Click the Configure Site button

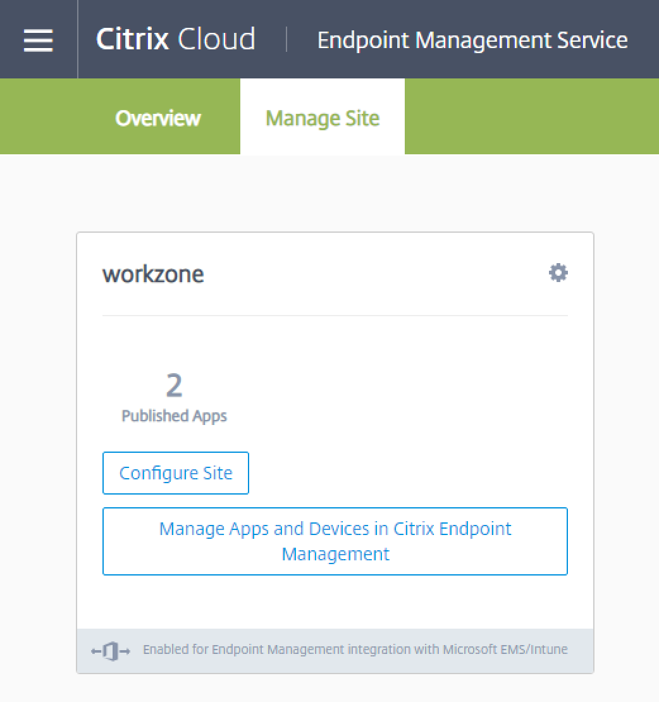(175, 473)
